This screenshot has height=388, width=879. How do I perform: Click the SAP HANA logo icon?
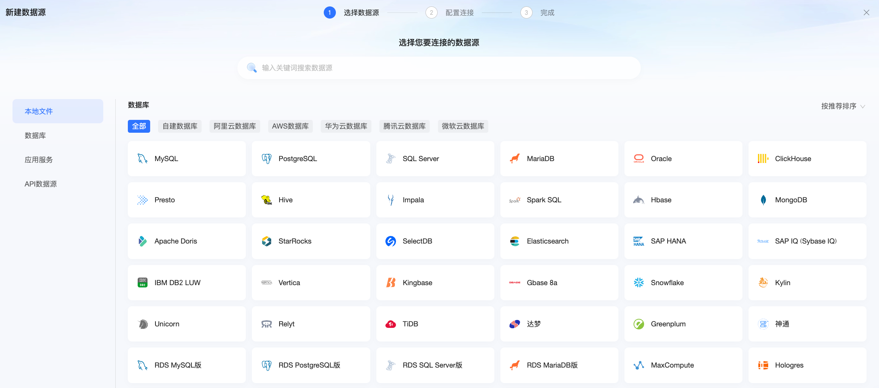coord(639,241)
